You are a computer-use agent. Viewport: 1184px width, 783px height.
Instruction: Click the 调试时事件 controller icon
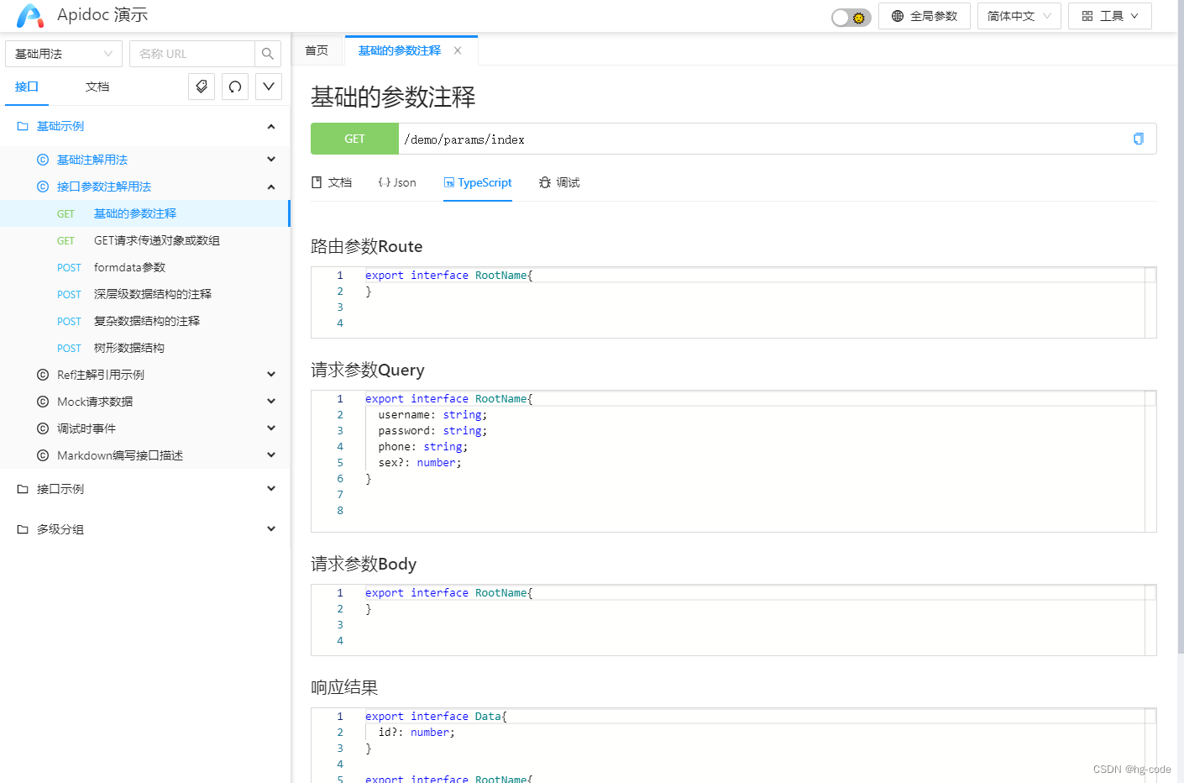tap(43, 428)
